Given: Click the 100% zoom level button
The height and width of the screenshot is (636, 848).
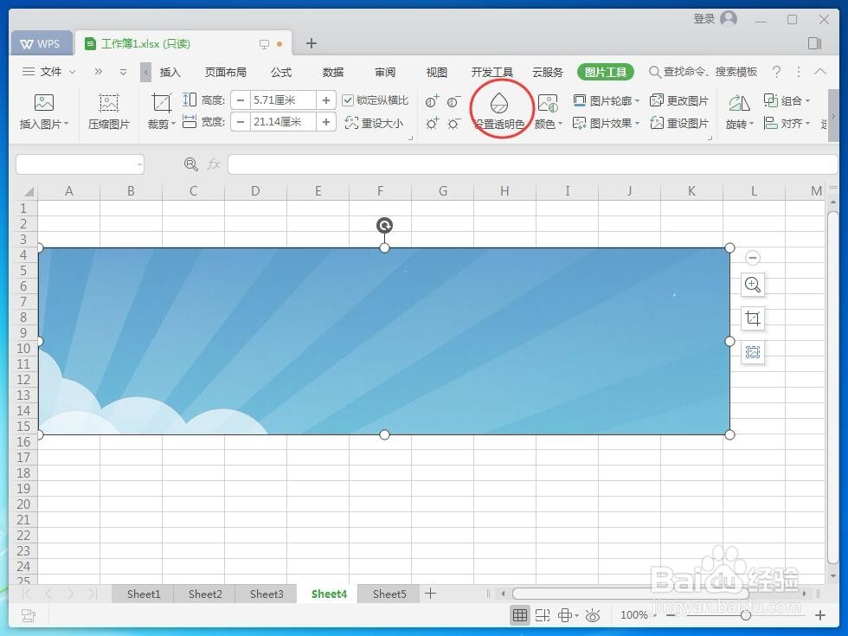Looking at the screenshot, I should (x=633, y=615).
